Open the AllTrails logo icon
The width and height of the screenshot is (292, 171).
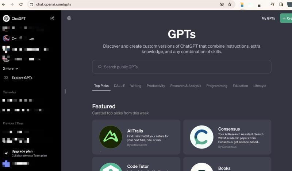coord(111,137)
